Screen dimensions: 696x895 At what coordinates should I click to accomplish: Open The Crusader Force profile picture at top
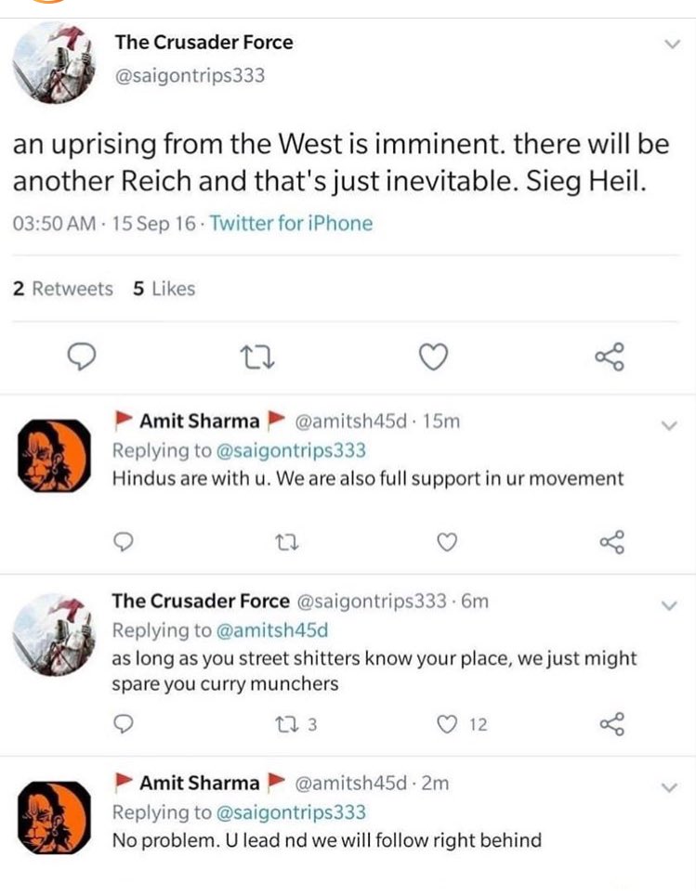pos(54,63)
